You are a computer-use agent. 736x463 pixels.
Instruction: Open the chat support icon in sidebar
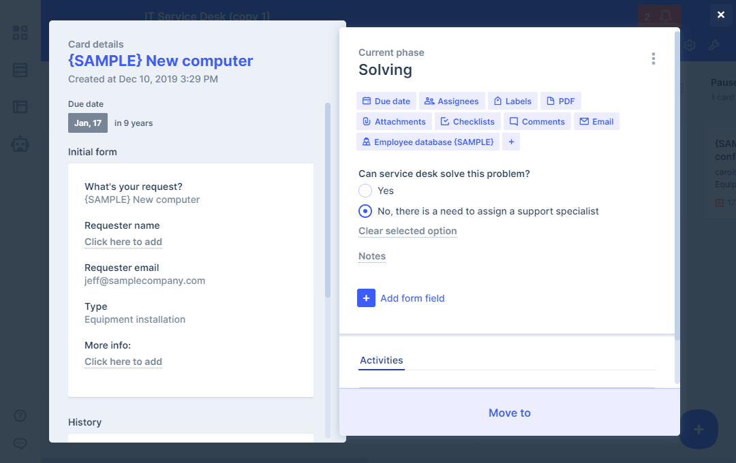[x=20, y=443]
